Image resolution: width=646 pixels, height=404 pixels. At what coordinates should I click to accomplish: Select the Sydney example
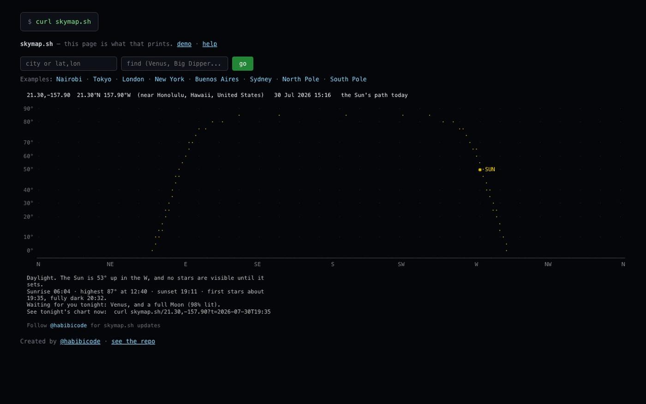261,79
